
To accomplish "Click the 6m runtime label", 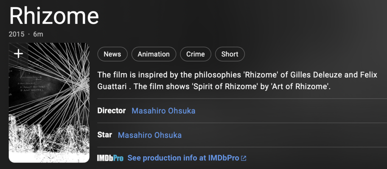I will [x=38, y=34].
